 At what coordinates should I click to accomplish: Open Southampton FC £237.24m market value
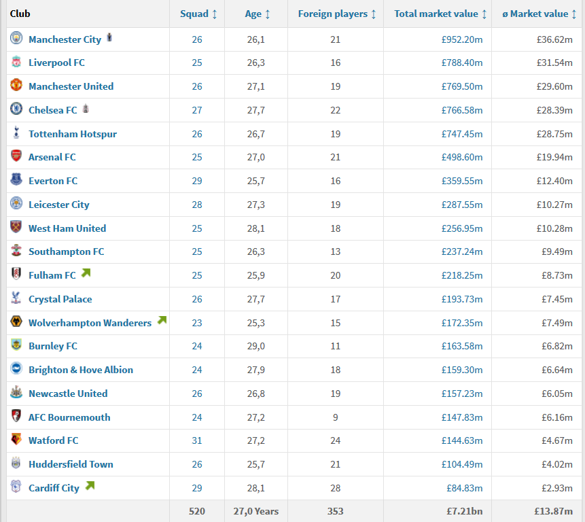(462, 252)
